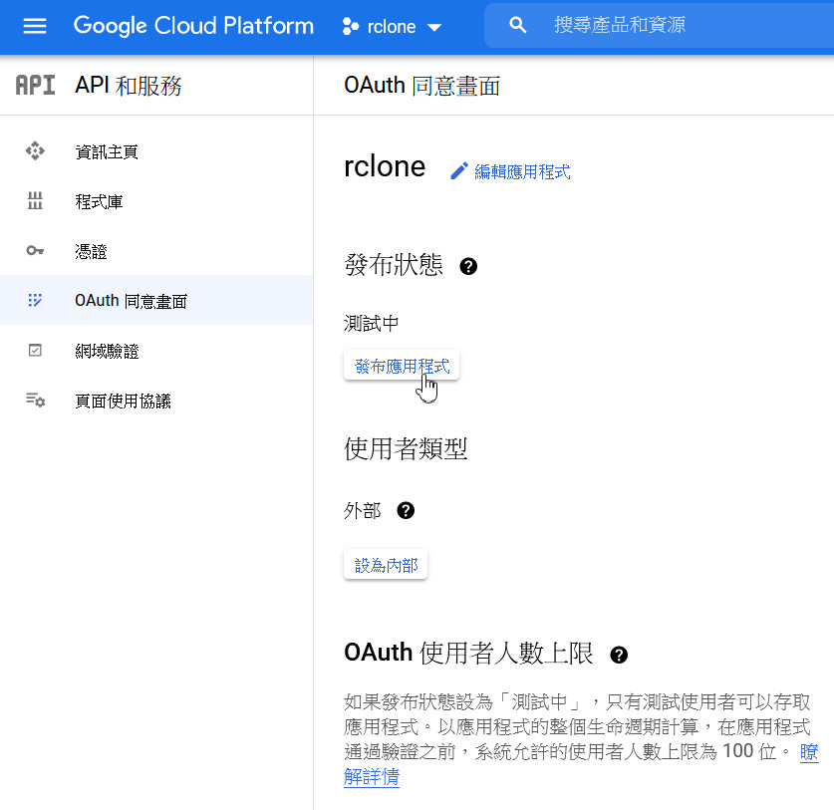Click the 發布應用程式 button
This screenshot has height=810, width=834.
pos(402,366)
